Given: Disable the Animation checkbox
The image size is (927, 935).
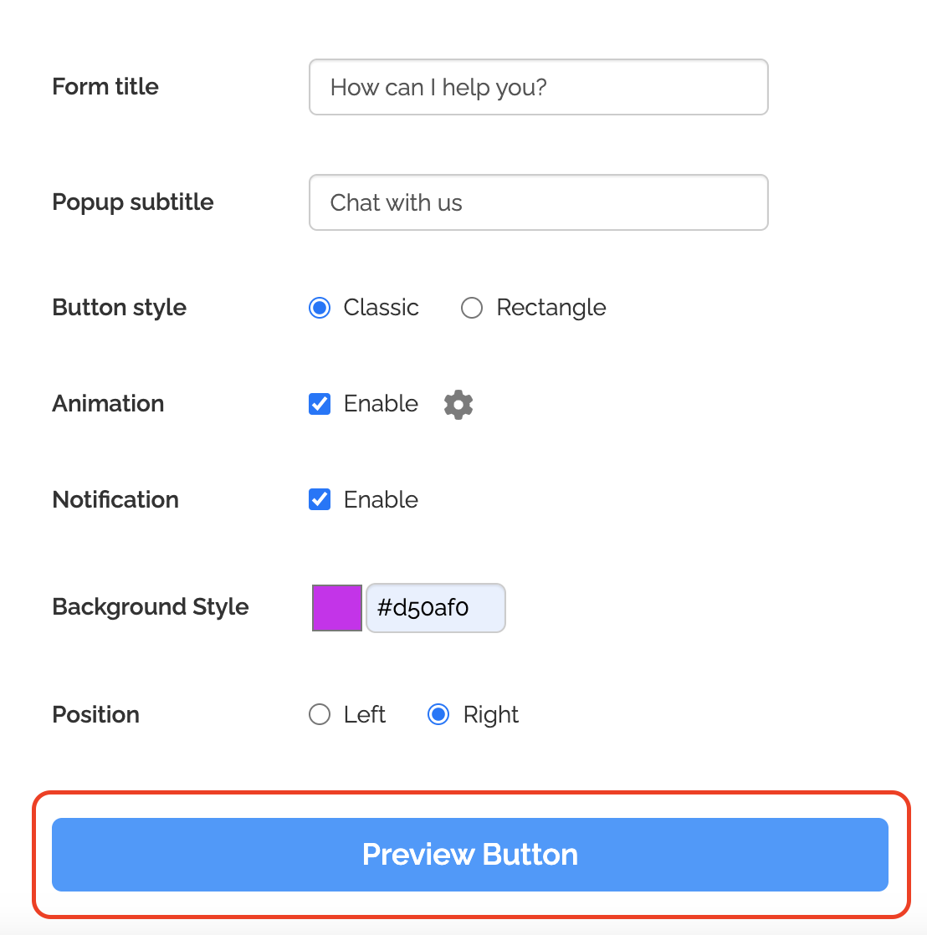Looking at the screenshot, I should point(320,405).
